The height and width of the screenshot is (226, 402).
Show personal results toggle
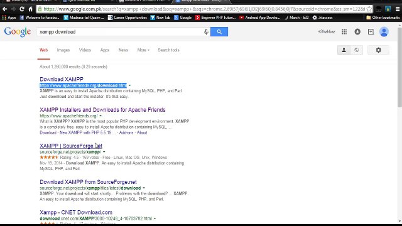(x=344, y=50)
